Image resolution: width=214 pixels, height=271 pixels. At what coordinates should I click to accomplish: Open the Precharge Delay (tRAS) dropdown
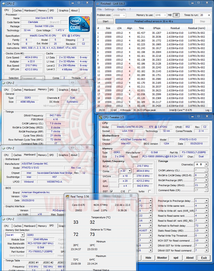pos(206,185)
